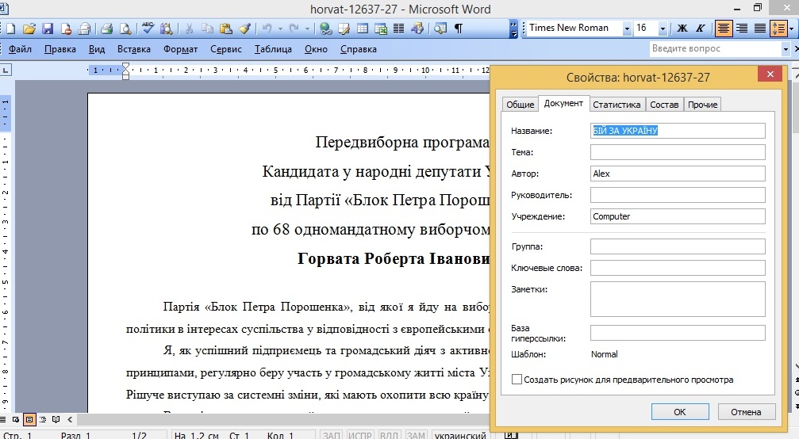This screenshot has width=799, height=439.
Task: Open the Tables and Borders toolbar
Action: [x=344, y=29]
